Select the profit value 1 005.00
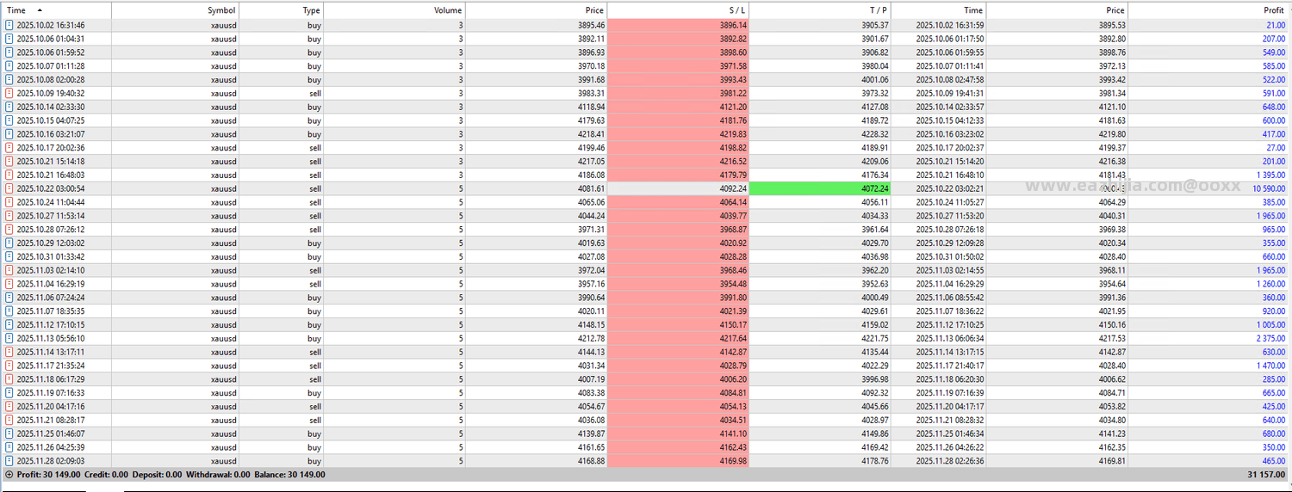1292x492 pixels. point(1270,324)
